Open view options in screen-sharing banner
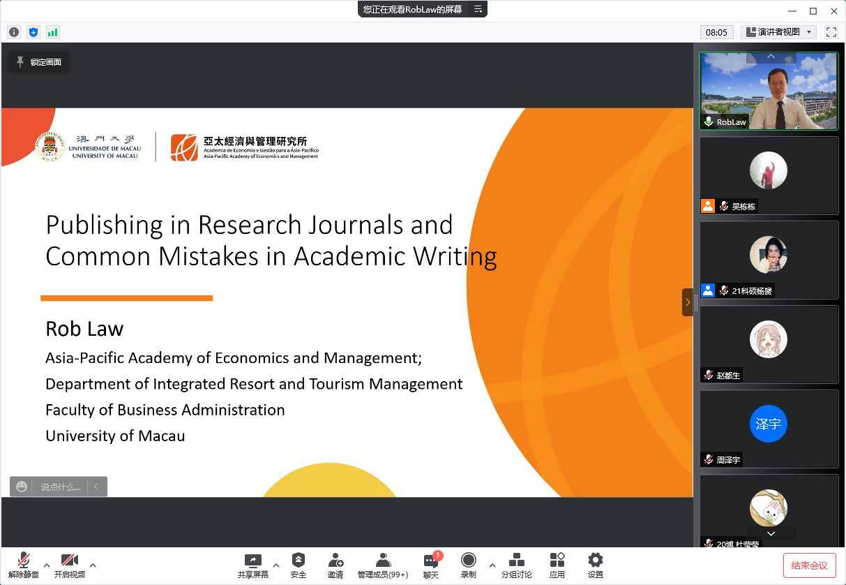The image size is (846, 585). [478, 9]
